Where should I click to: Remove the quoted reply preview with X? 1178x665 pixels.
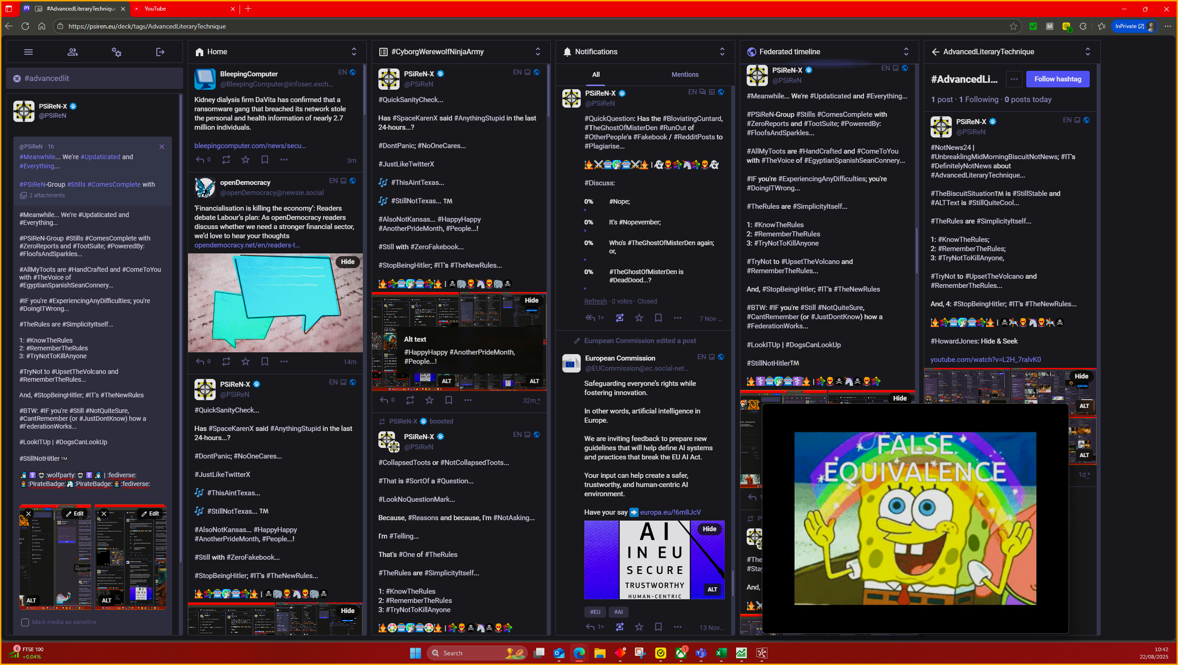tap(162, 147)
